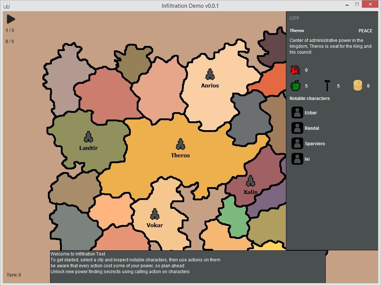The width and height of the screenshot is (381, 286).
Task: Click the play button to advance the turn
Action: 11,19
